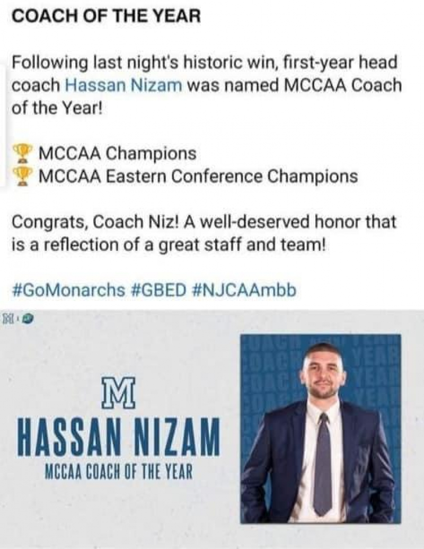This screenshot has width=424, height=549.
Task: Click the trophy emoji beside Eastern Conference Champions
Action: (x=22, y=176)
